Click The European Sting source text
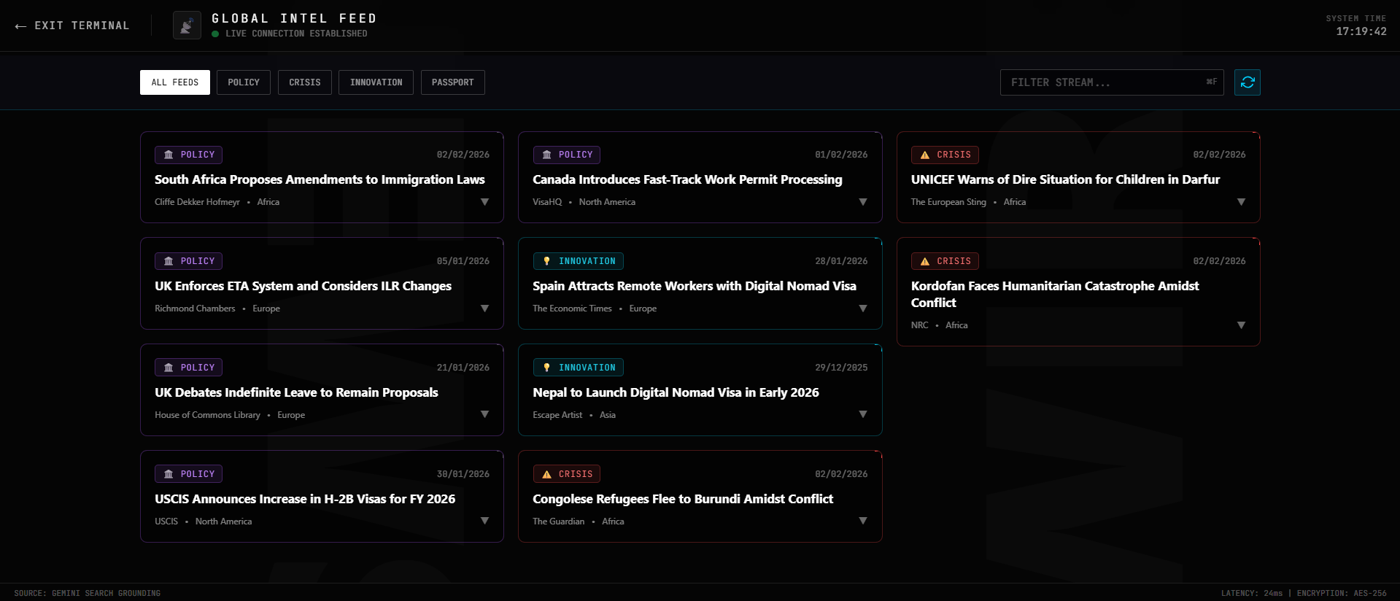The height and width of the screenshot is (601, 1400). (x=948, y=202)
